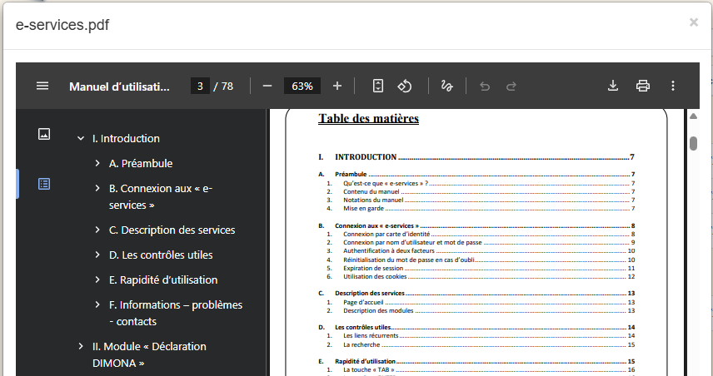Click INTRODUCTION link in table of contents
Viewport: 713px width, 376px height.
pyautogui.click(x=476, y=157)
